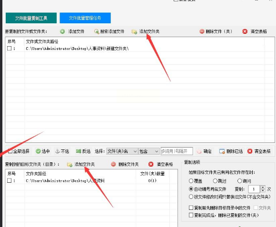Click the green 添加文件 add-file icon
This screenshot has width=276, height=227.
[62, 31]
